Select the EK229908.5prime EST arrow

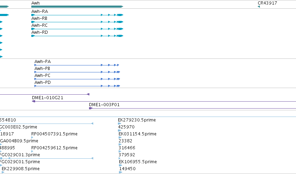point(3,172)
